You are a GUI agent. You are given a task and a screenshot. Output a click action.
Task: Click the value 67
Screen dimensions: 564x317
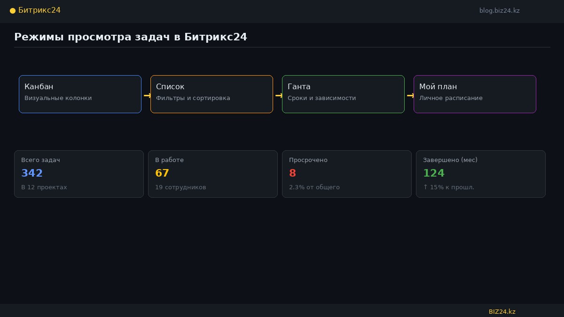[162, 173]
